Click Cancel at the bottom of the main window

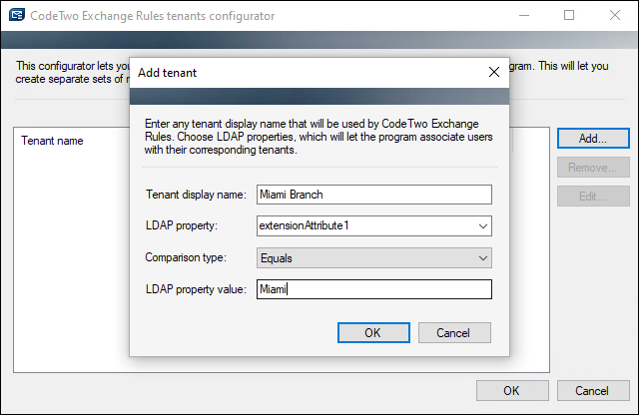(593, 391)
